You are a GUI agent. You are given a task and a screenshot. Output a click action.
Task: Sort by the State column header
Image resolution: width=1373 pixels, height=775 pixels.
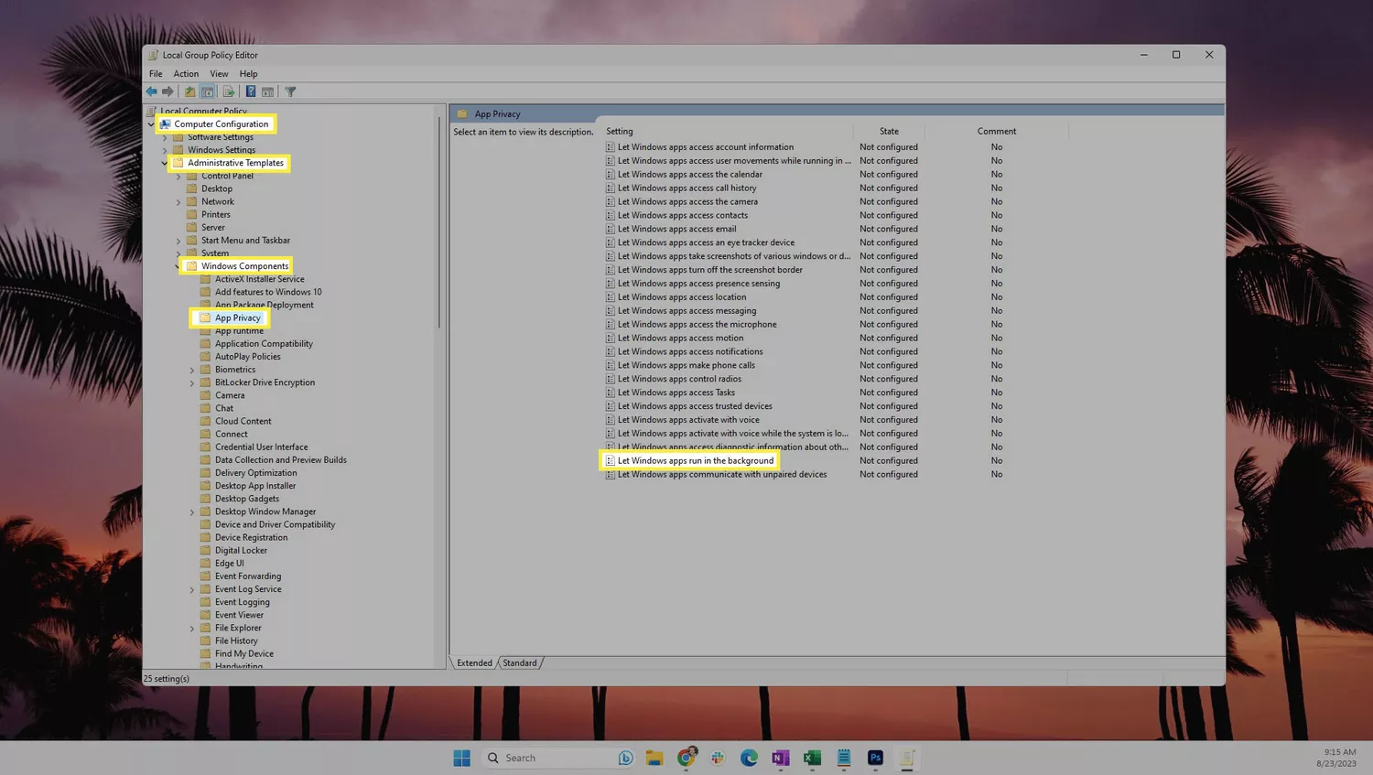pyautogui.click(x=889, y=132)
